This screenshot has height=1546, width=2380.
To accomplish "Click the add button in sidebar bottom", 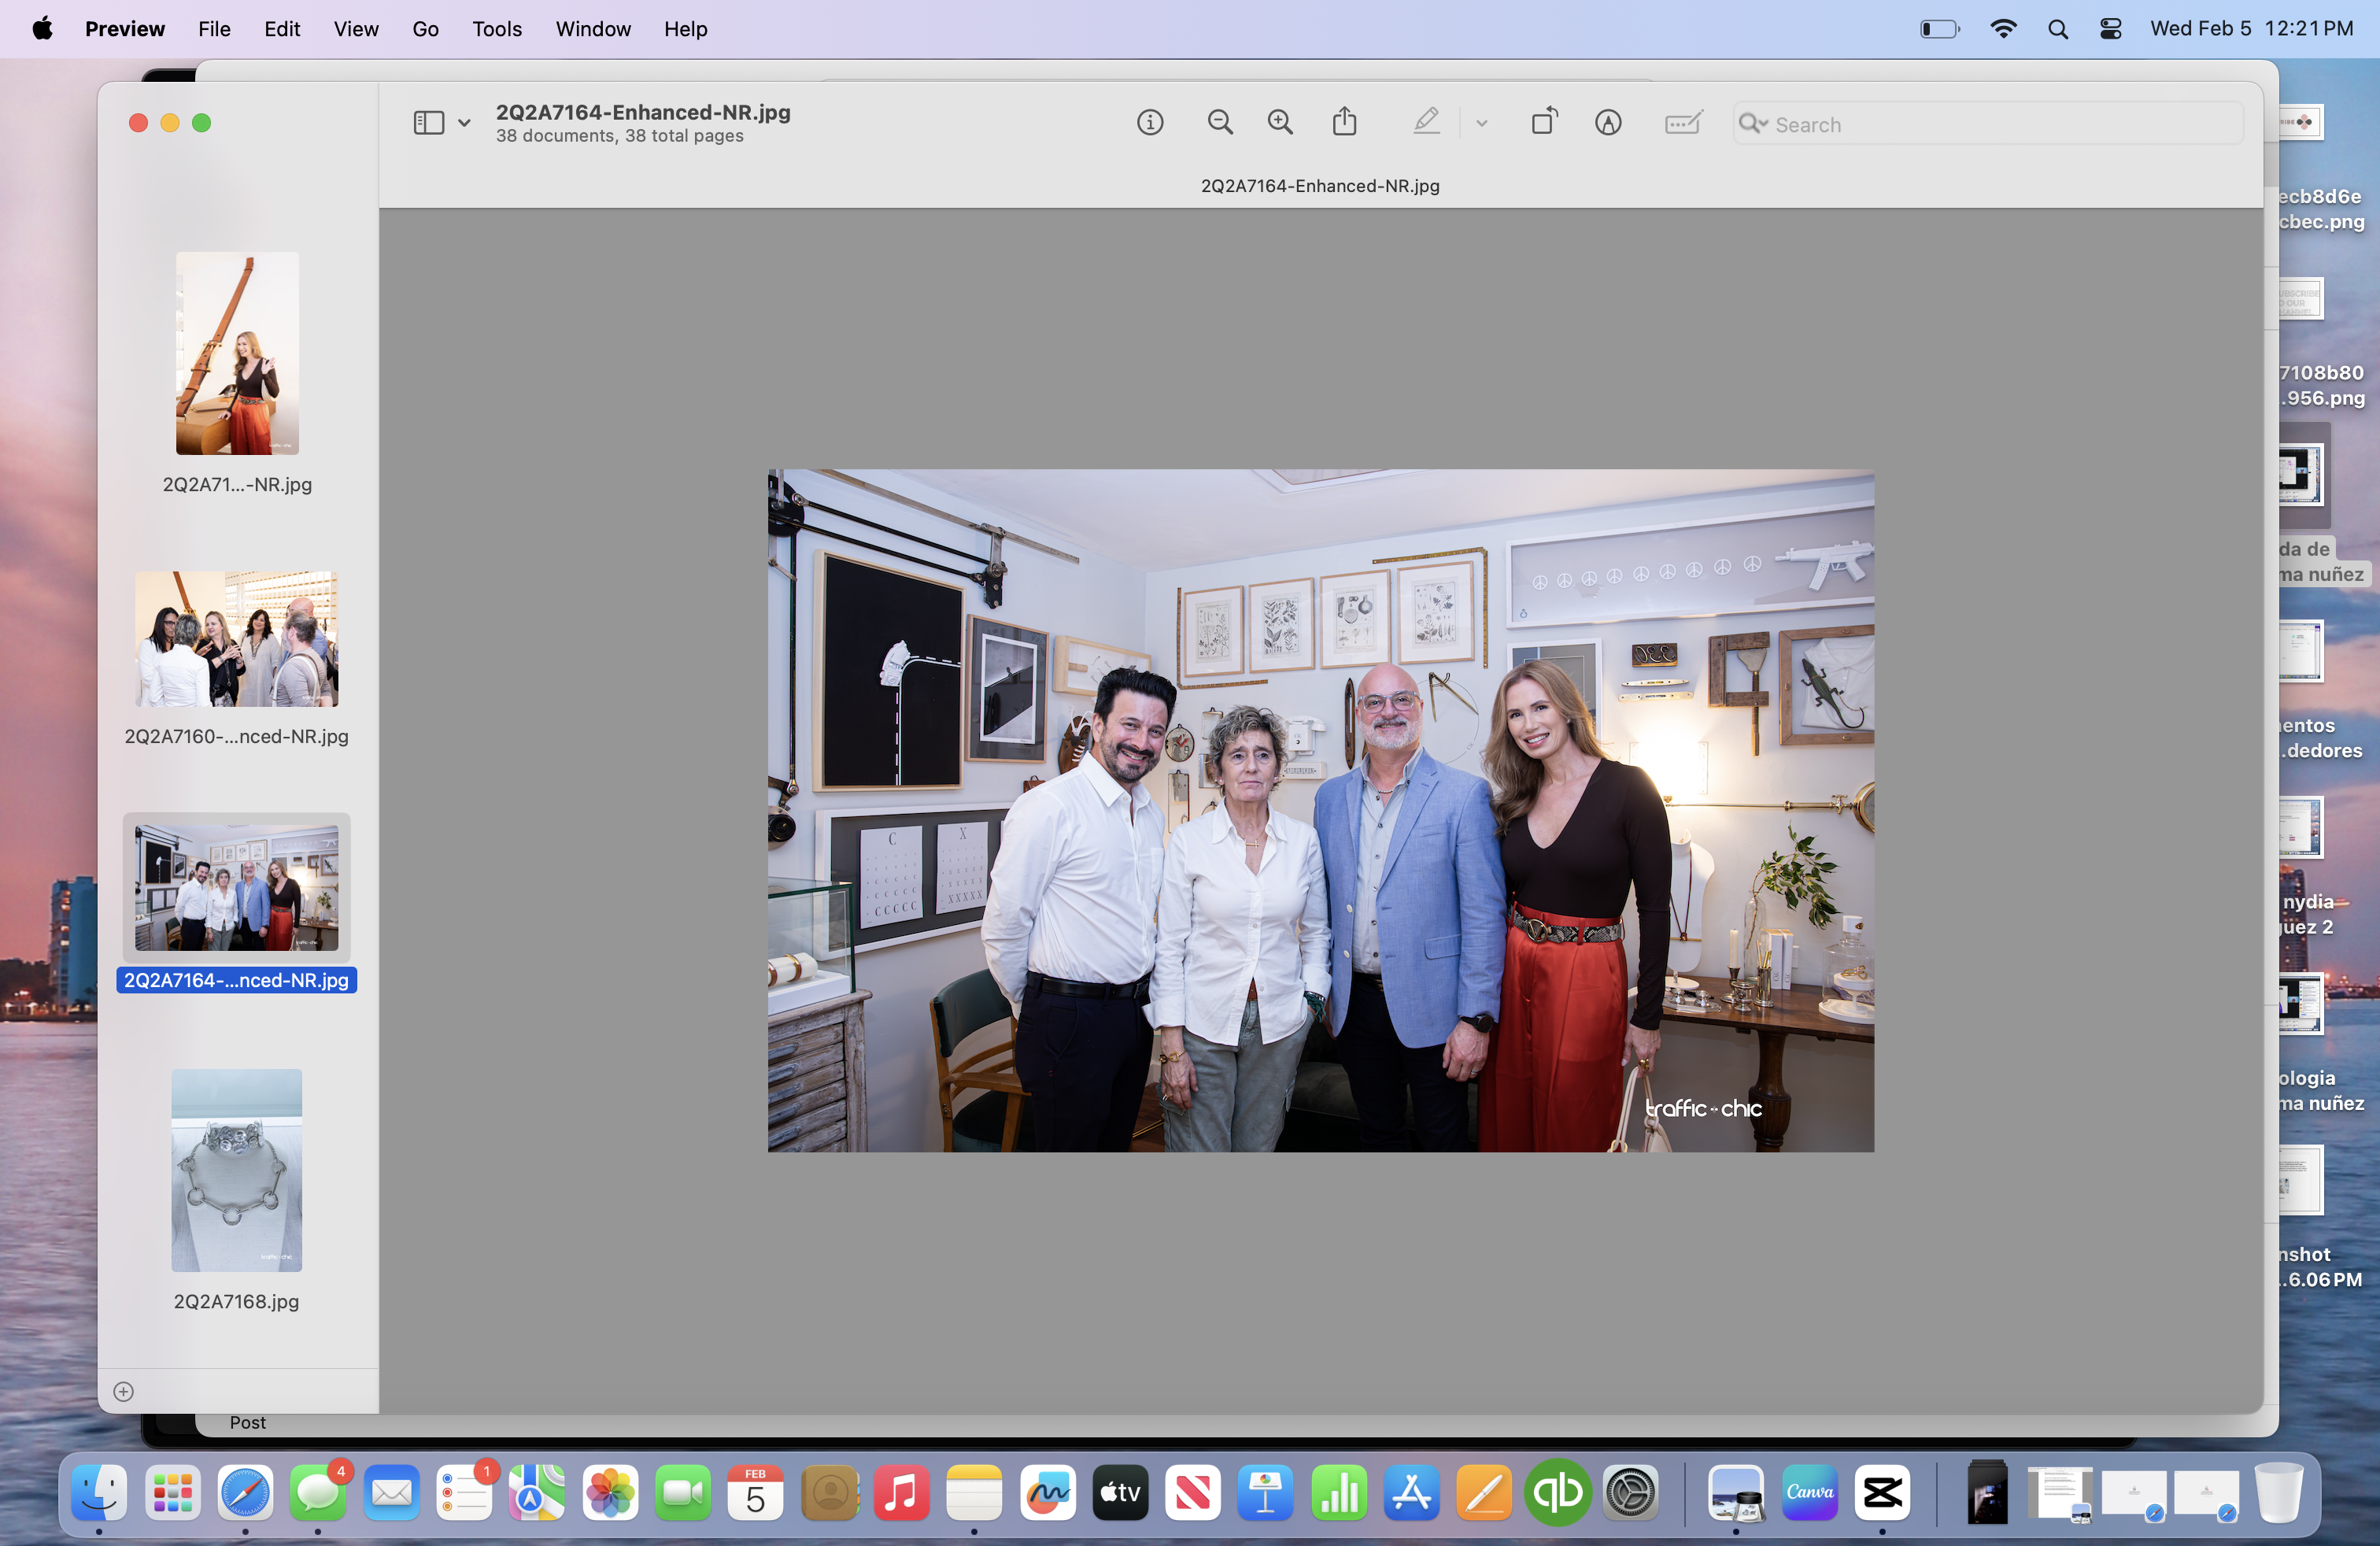I will (123, 1391).
